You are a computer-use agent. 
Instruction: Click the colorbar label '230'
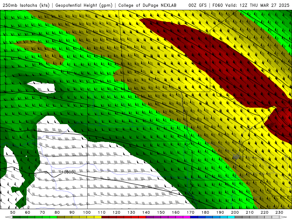tap(279, 212)
